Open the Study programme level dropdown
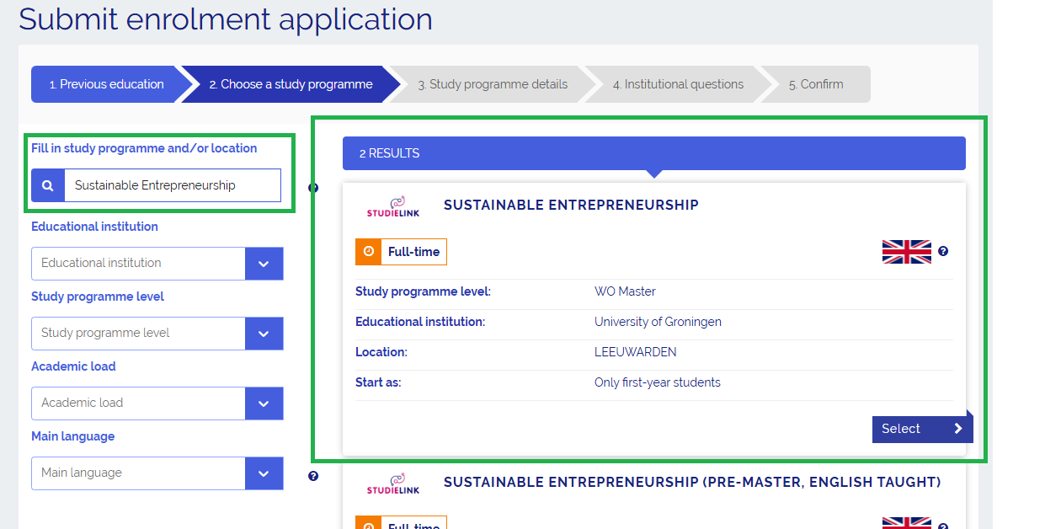1045x529 pixels. click(264, 334)
